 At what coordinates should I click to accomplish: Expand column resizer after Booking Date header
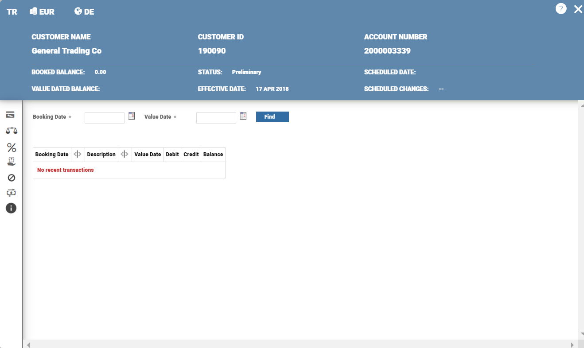tap(78, 155)
